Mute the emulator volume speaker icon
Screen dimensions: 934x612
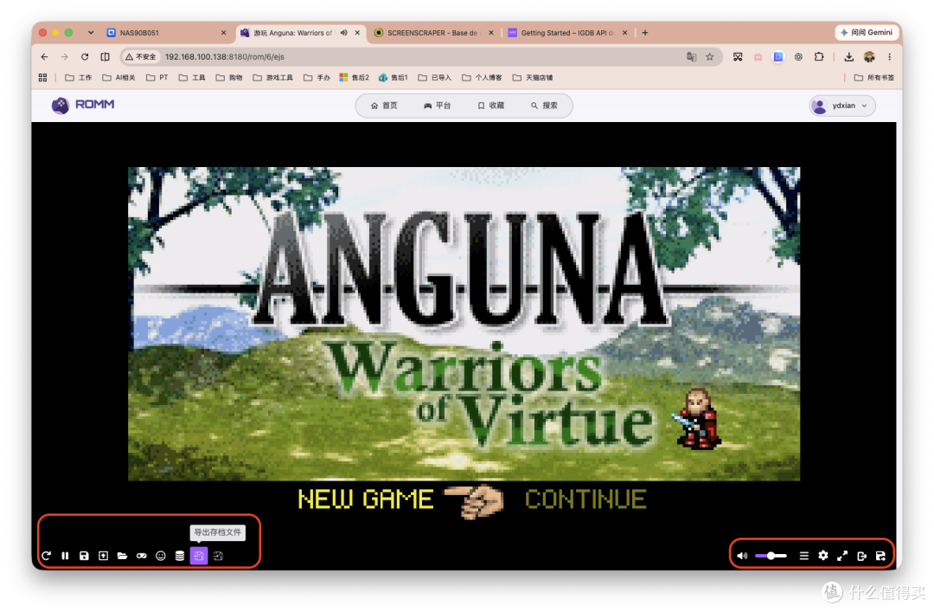point(742,556)
